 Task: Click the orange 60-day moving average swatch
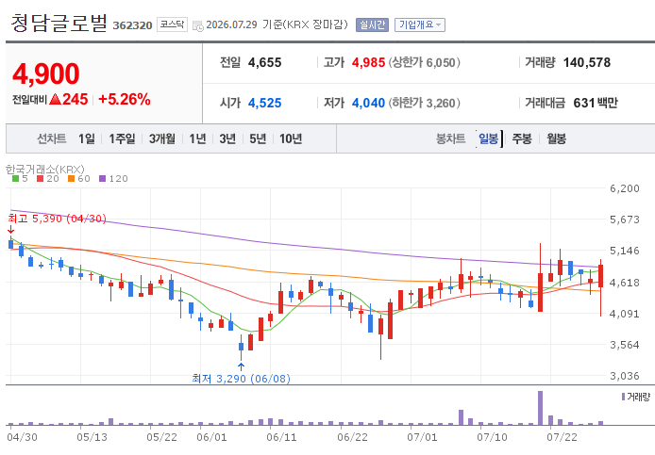click(x=71, y=178)
